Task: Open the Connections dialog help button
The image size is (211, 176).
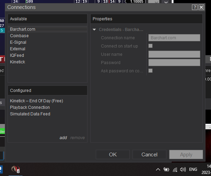Action: point(195,7)
